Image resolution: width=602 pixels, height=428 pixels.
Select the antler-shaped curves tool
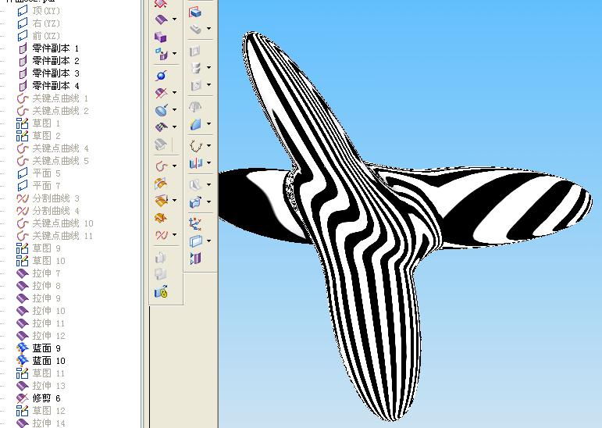click(x=196, y=145)
